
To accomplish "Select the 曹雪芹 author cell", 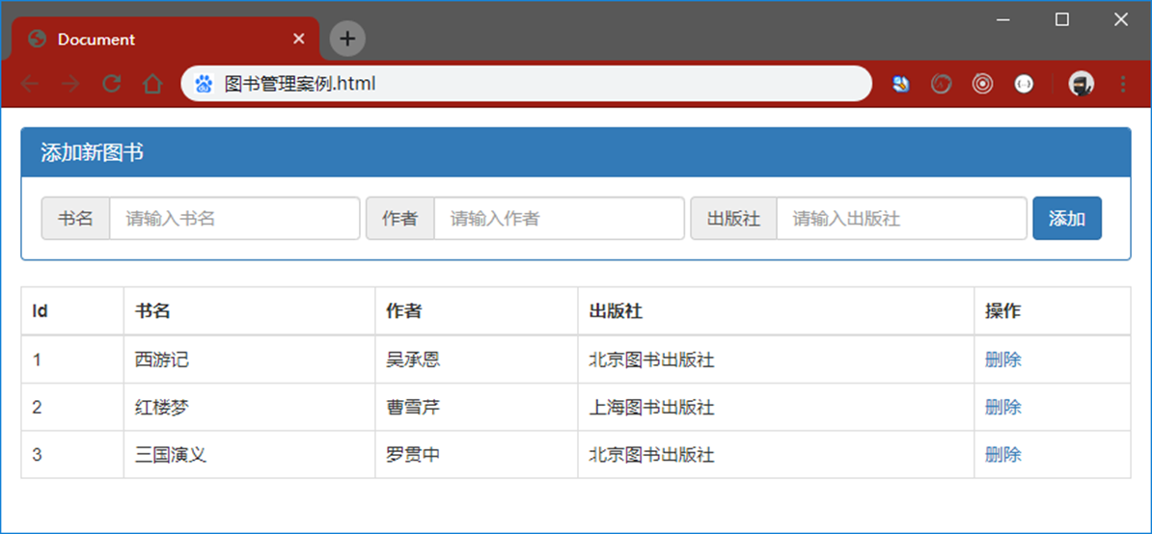I will coord(476,407).
